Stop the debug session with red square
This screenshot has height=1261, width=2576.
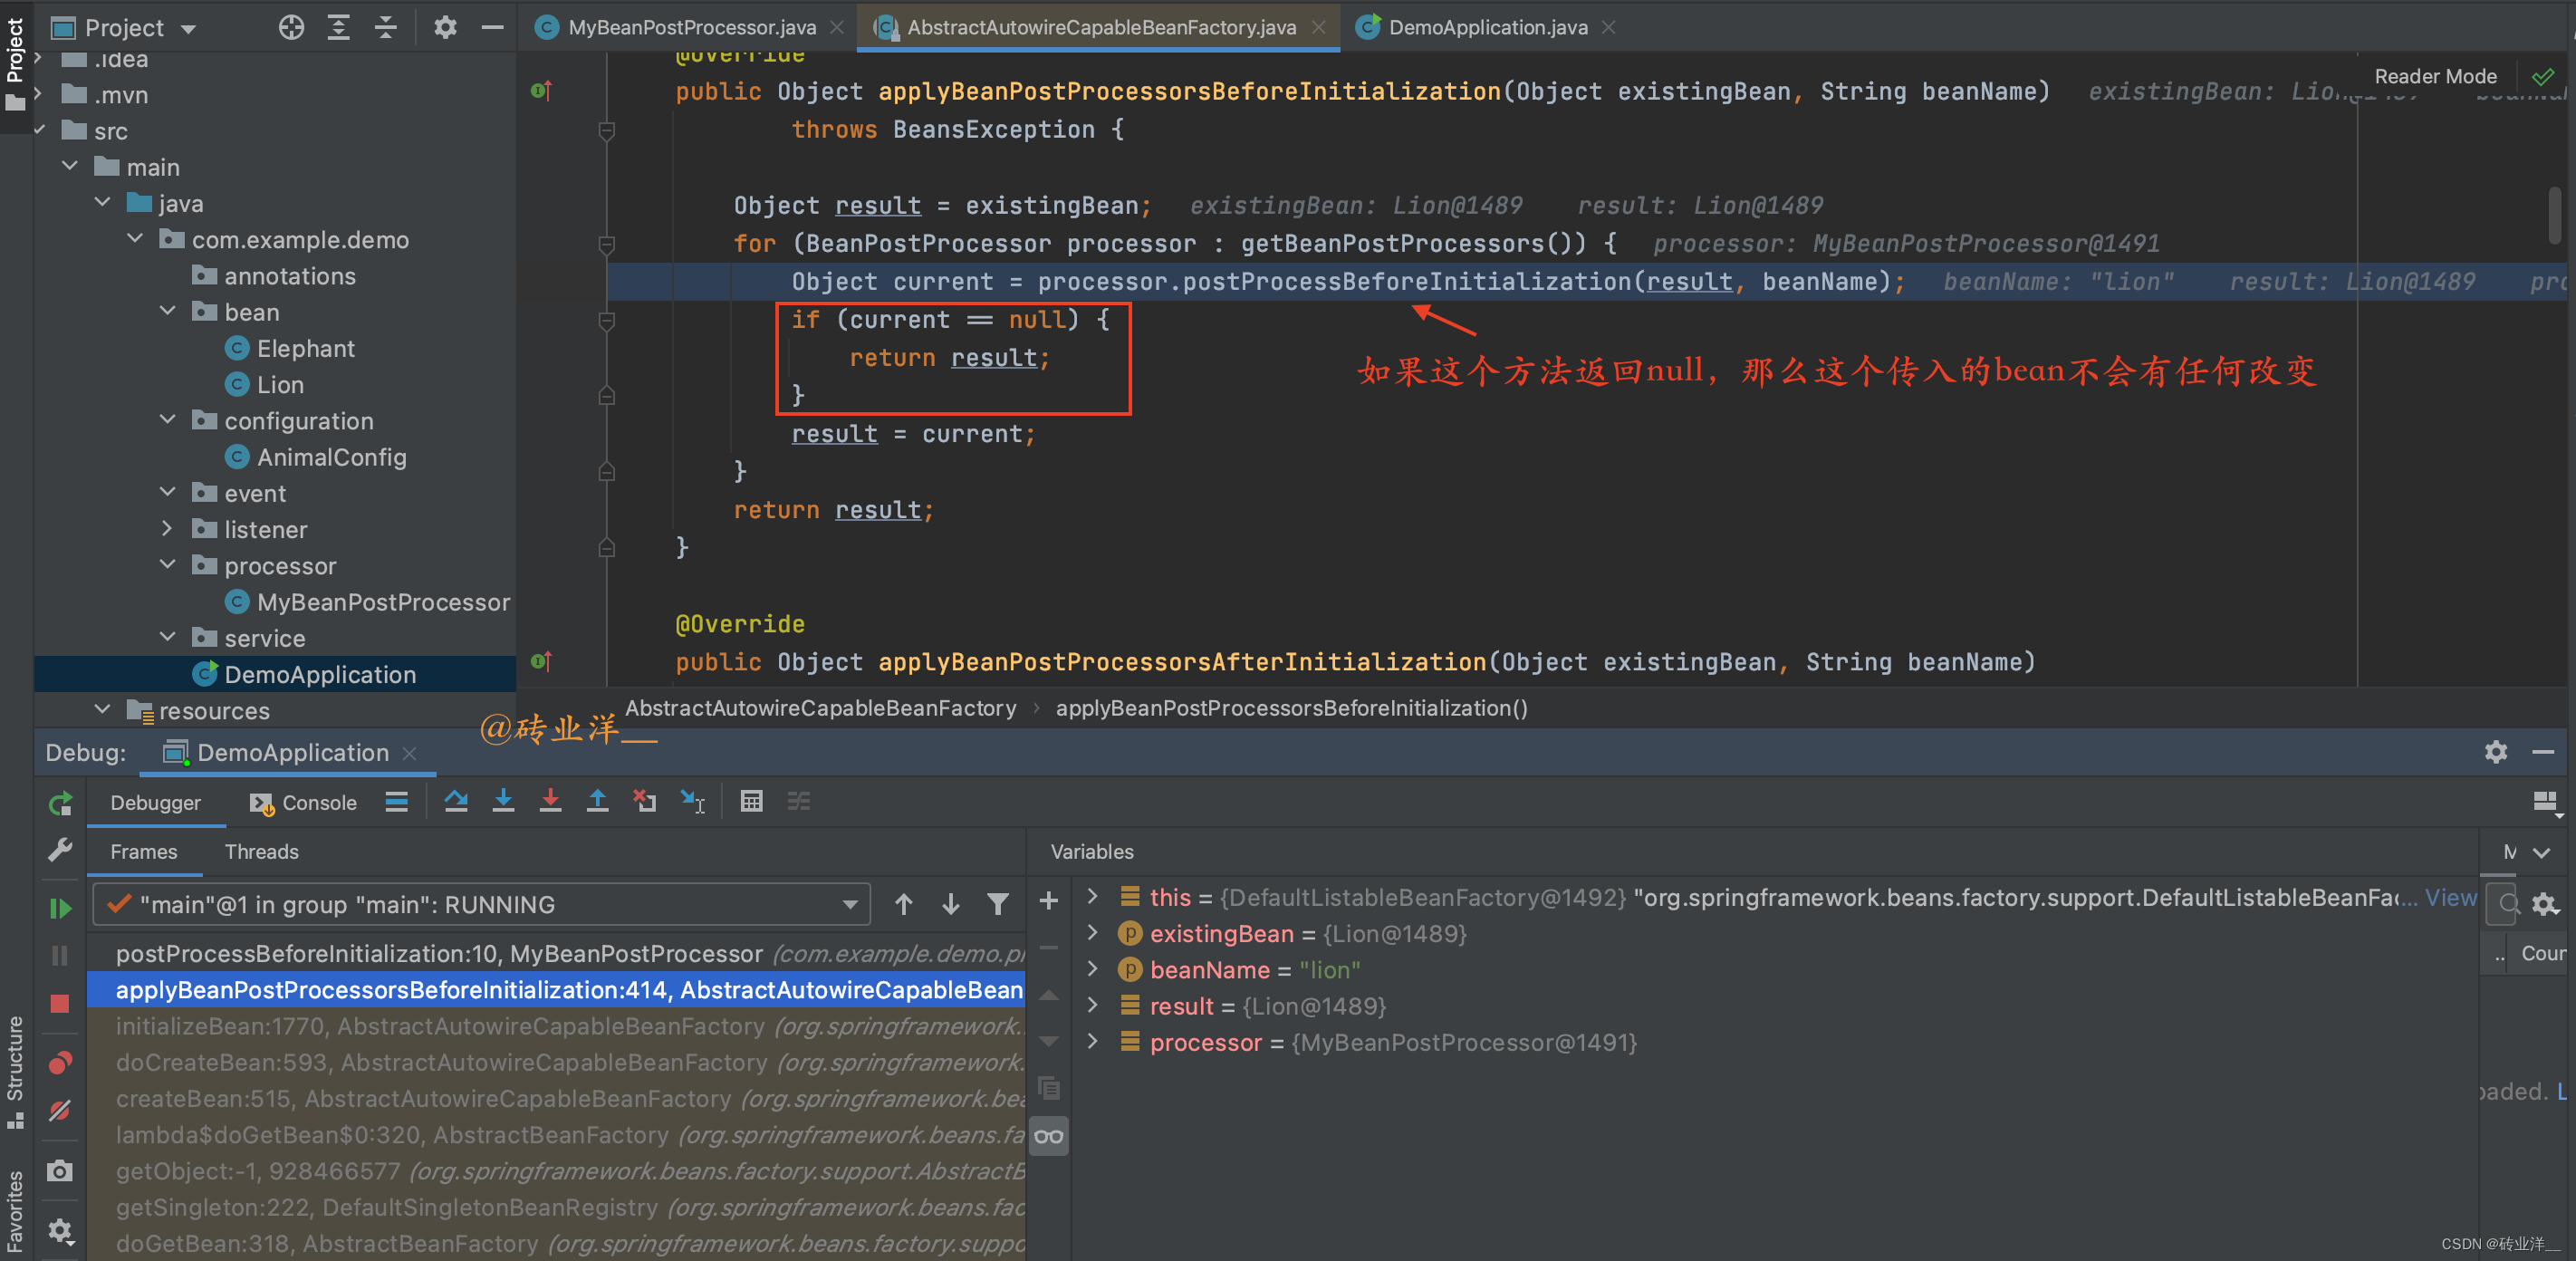60,1004
